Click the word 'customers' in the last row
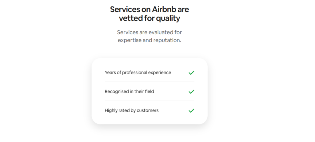 (x=148, y=110)
